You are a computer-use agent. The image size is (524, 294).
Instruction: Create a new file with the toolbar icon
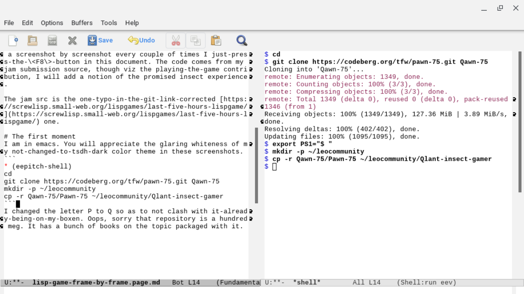click(x=13, y=40)
